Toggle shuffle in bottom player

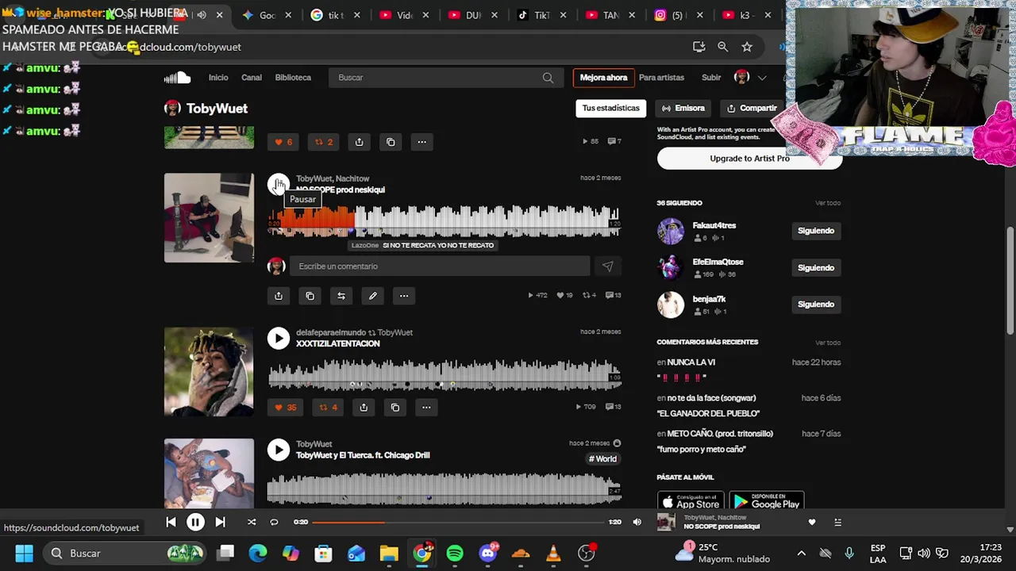[x=252, y=522]
